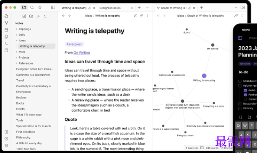Collapse the Ideas folder
This screenshot has height=153, width=257.
point(16,40)
